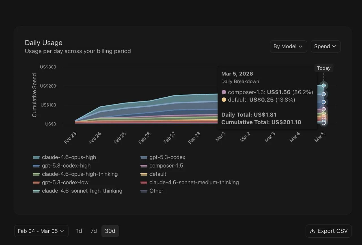
Task: Click the claude-4.6-sonnet-medium-thinking legend swatch icon
Action: point(144,183)
